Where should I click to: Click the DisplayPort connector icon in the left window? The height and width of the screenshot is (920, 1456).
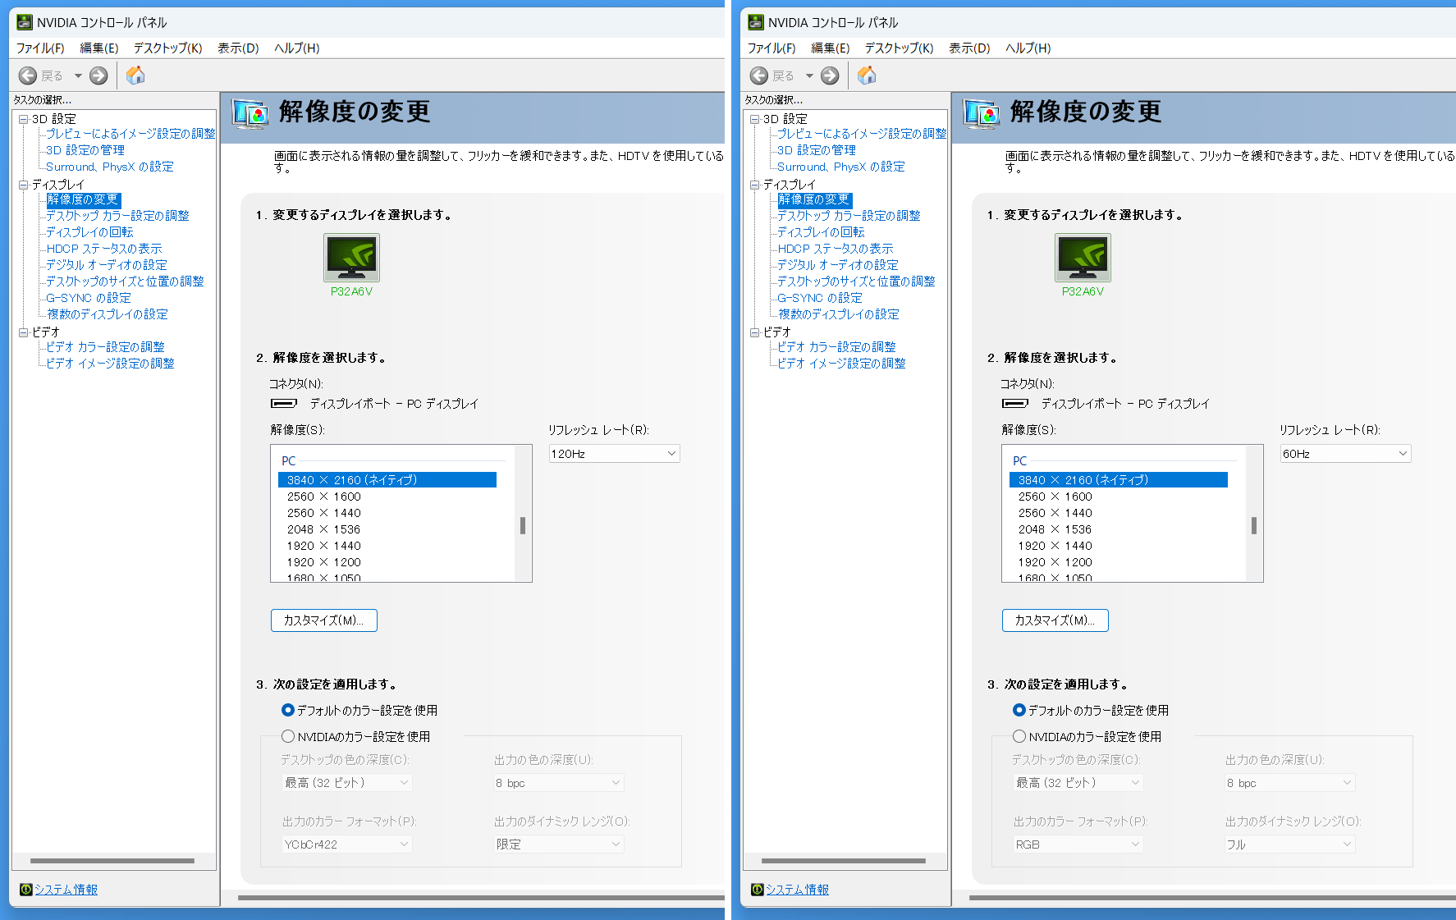click(x=284, y=403)
